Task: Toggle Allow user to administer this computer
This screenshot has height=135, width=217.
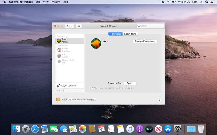Action: [x=92, y=88]
